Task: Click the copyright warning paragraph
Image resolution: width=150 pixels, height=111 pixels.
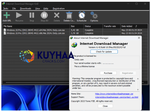Action: click(x=103, y=83)
